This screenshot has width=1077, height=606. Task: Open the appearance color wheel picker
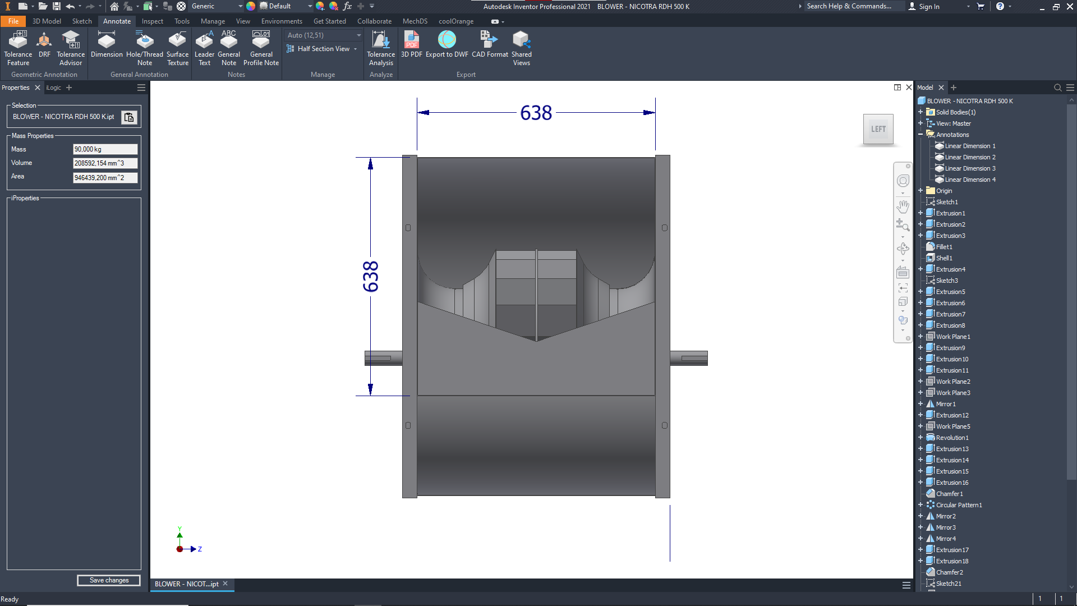click(251, 6)
